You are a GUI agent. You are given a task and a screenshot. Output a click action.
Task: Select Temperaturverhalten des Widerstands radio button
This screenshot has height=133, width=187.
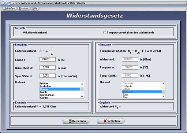pyautogui.click(x=105, y=33)
